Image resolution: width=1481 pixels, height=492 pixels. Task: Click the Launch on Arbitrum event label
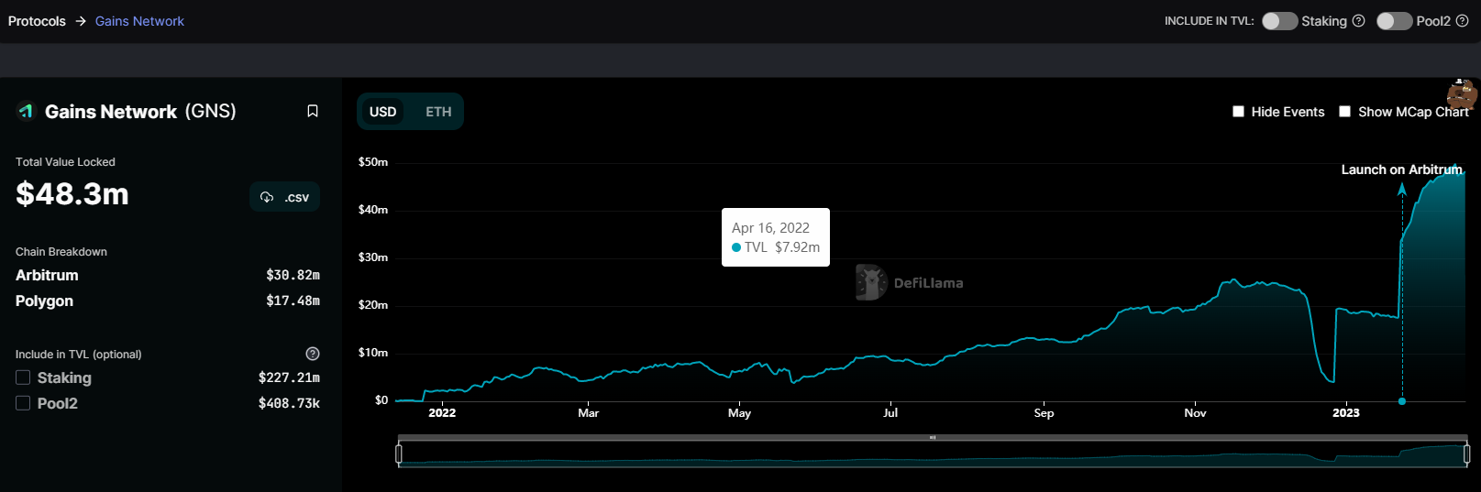pyautogui.click(x=1401, y=169)
